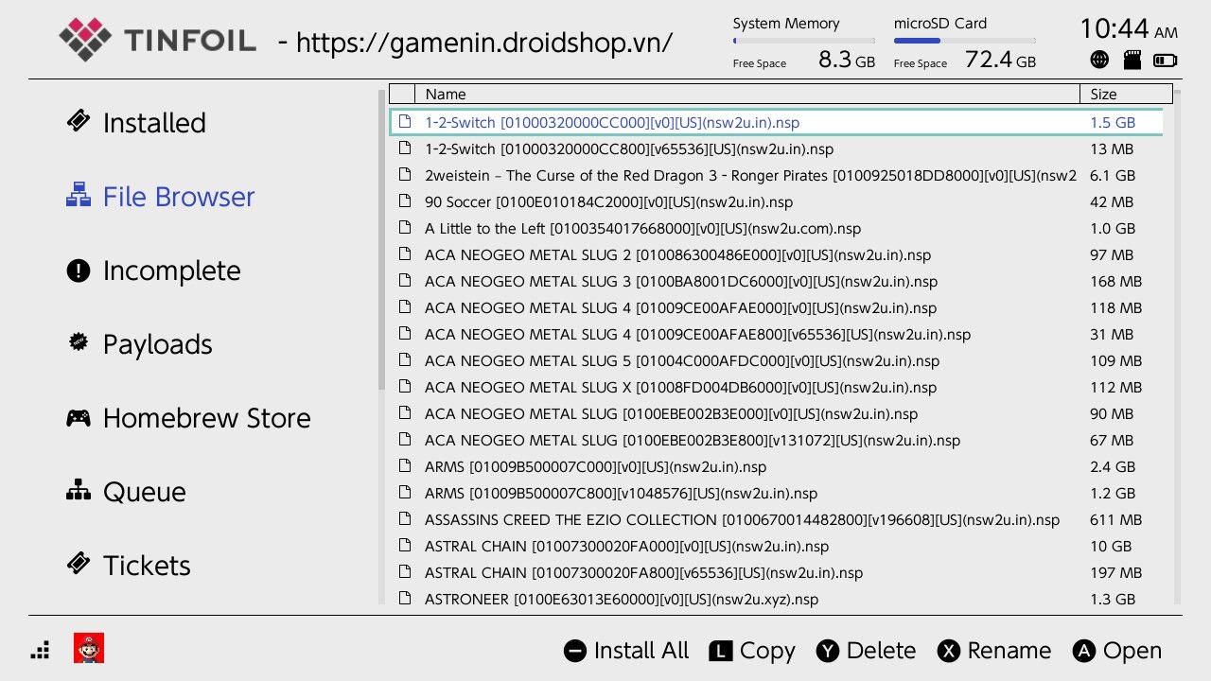Image resolution: width=1211 pixels, height=681 pixels.
Task: Select 1-2-Switch [v0] 1.5 GB file
Action: (776, 122)
